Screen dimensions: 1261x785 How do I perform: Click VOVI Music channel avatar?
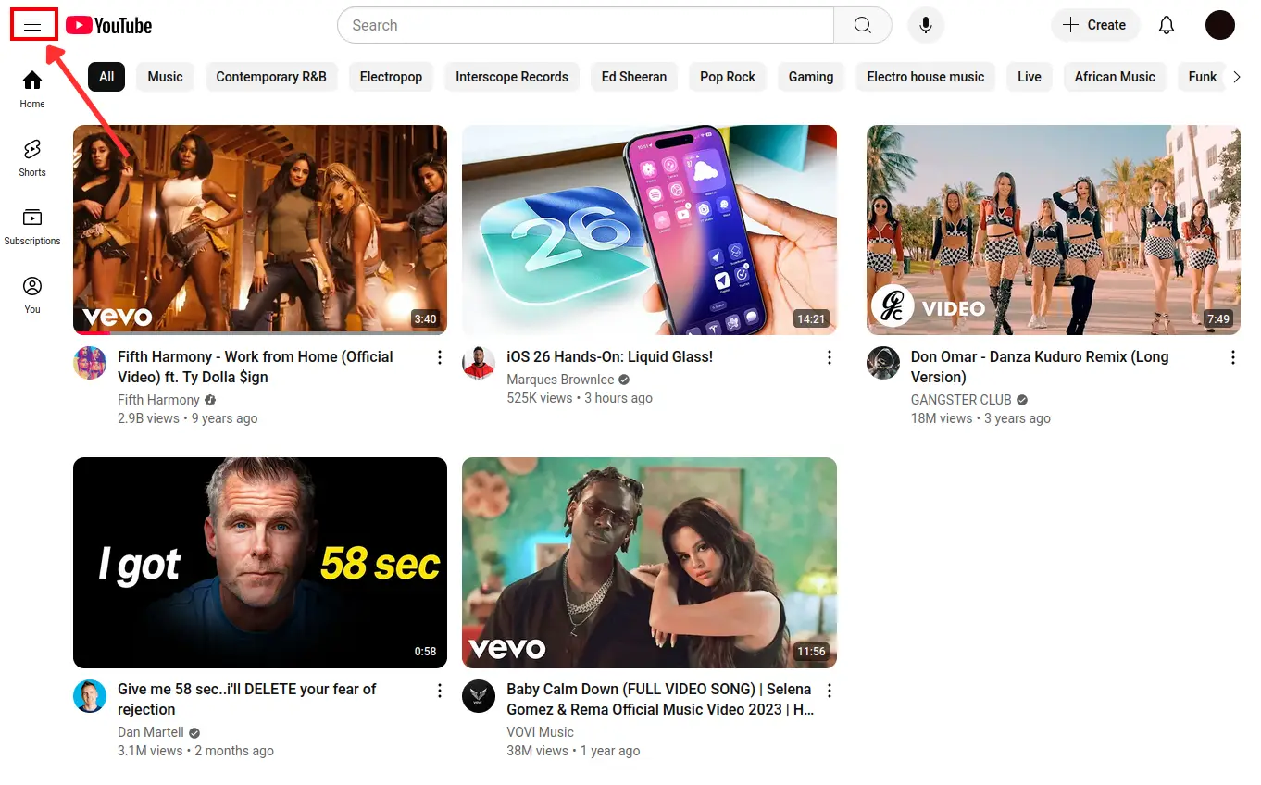click(479, 695)
